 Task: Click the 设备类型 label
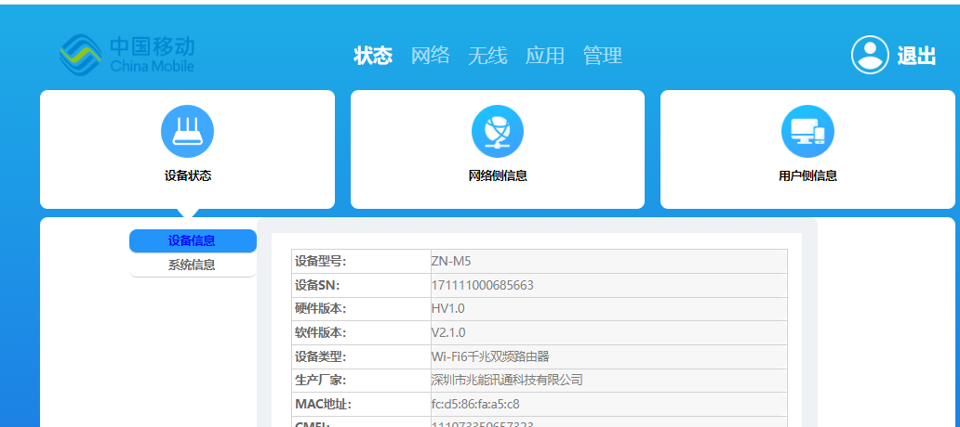click(321, 356)
